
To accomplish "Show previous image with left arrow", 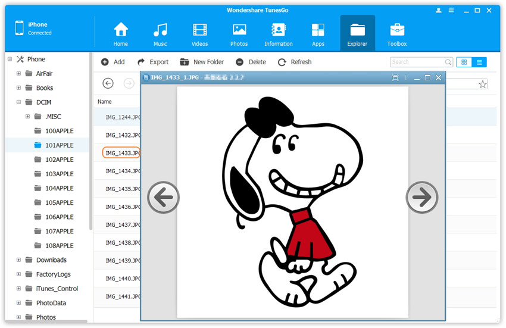I will (163, 197).
